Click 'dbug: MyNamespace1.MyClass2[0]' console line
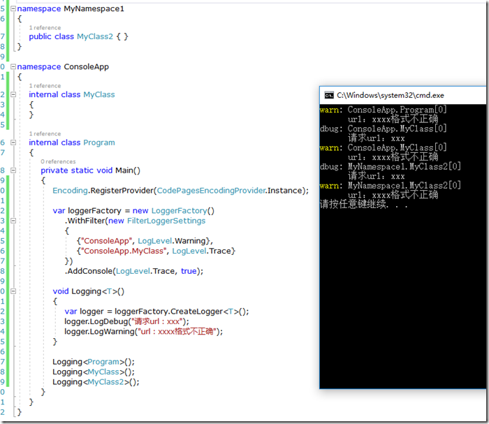The width and height of the screenshot is (489, 424). (391, 166)
